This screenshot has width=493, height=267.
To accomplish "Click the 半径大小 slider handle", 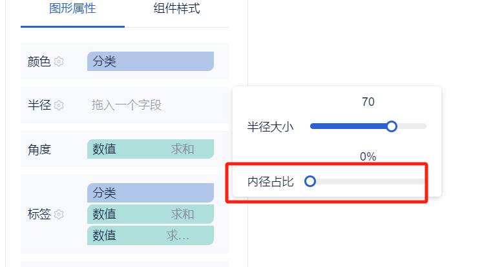I will (x=392, y=126).
